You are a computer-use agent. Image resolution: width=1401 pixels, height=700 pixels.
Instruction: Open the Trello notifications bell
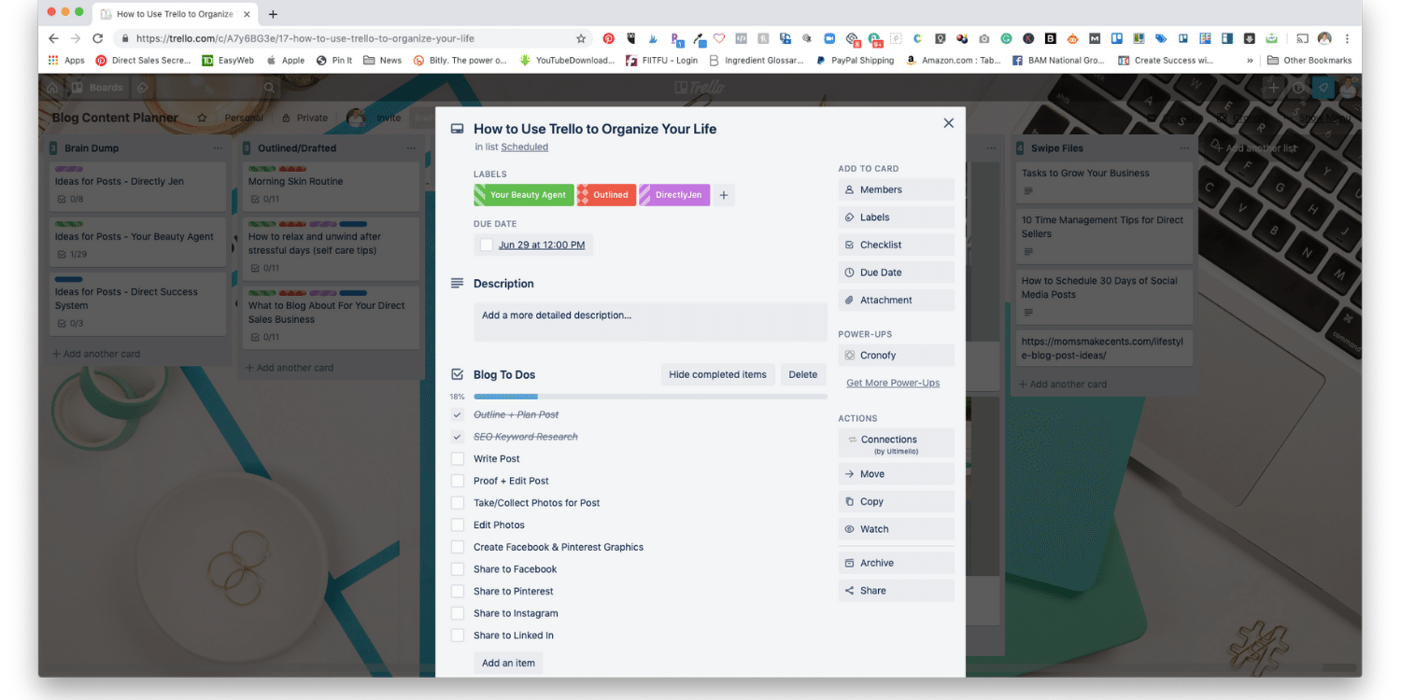pos(1323,88)
